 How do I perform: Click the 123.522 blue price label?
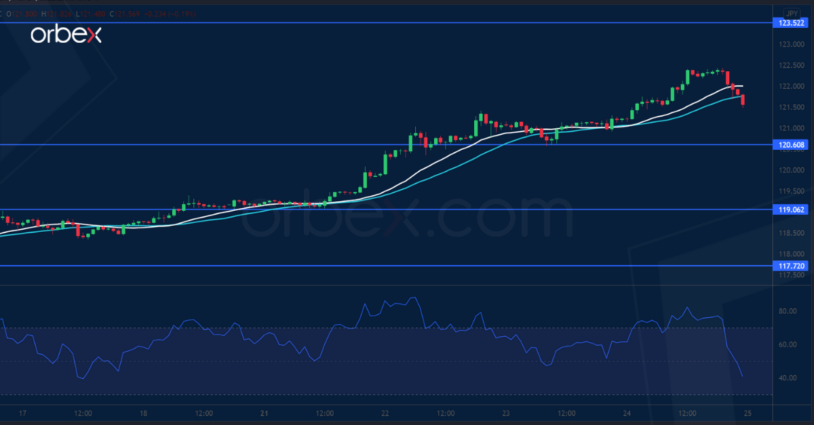[791, 22]
